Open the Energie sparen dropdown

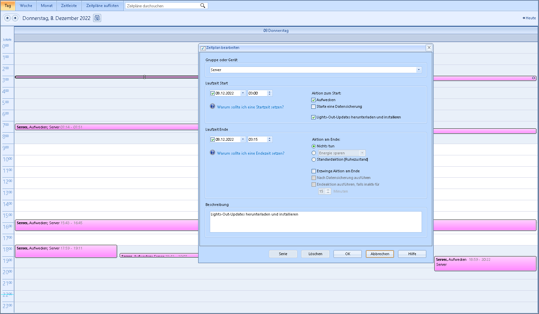(x=362, y=153)
